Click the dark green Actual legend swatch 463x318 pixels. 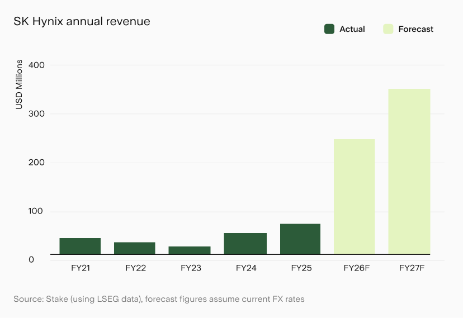click(329, 29)
